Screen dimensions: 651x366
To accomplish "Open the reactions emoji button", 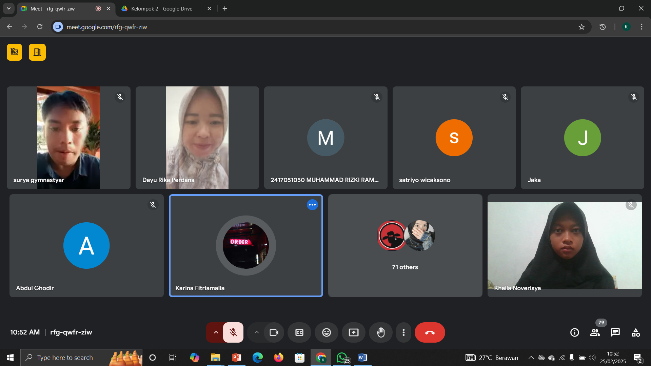I will pyautogui.click(x=326, y=332).
